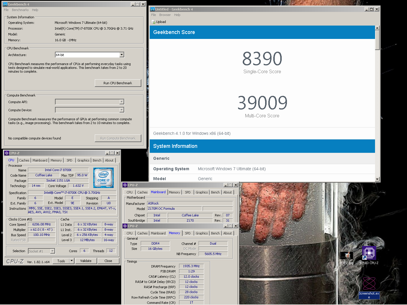Select the RTP2.jpg desktop file
Viewport: 407px width, 305px height.
click(347, 258)
